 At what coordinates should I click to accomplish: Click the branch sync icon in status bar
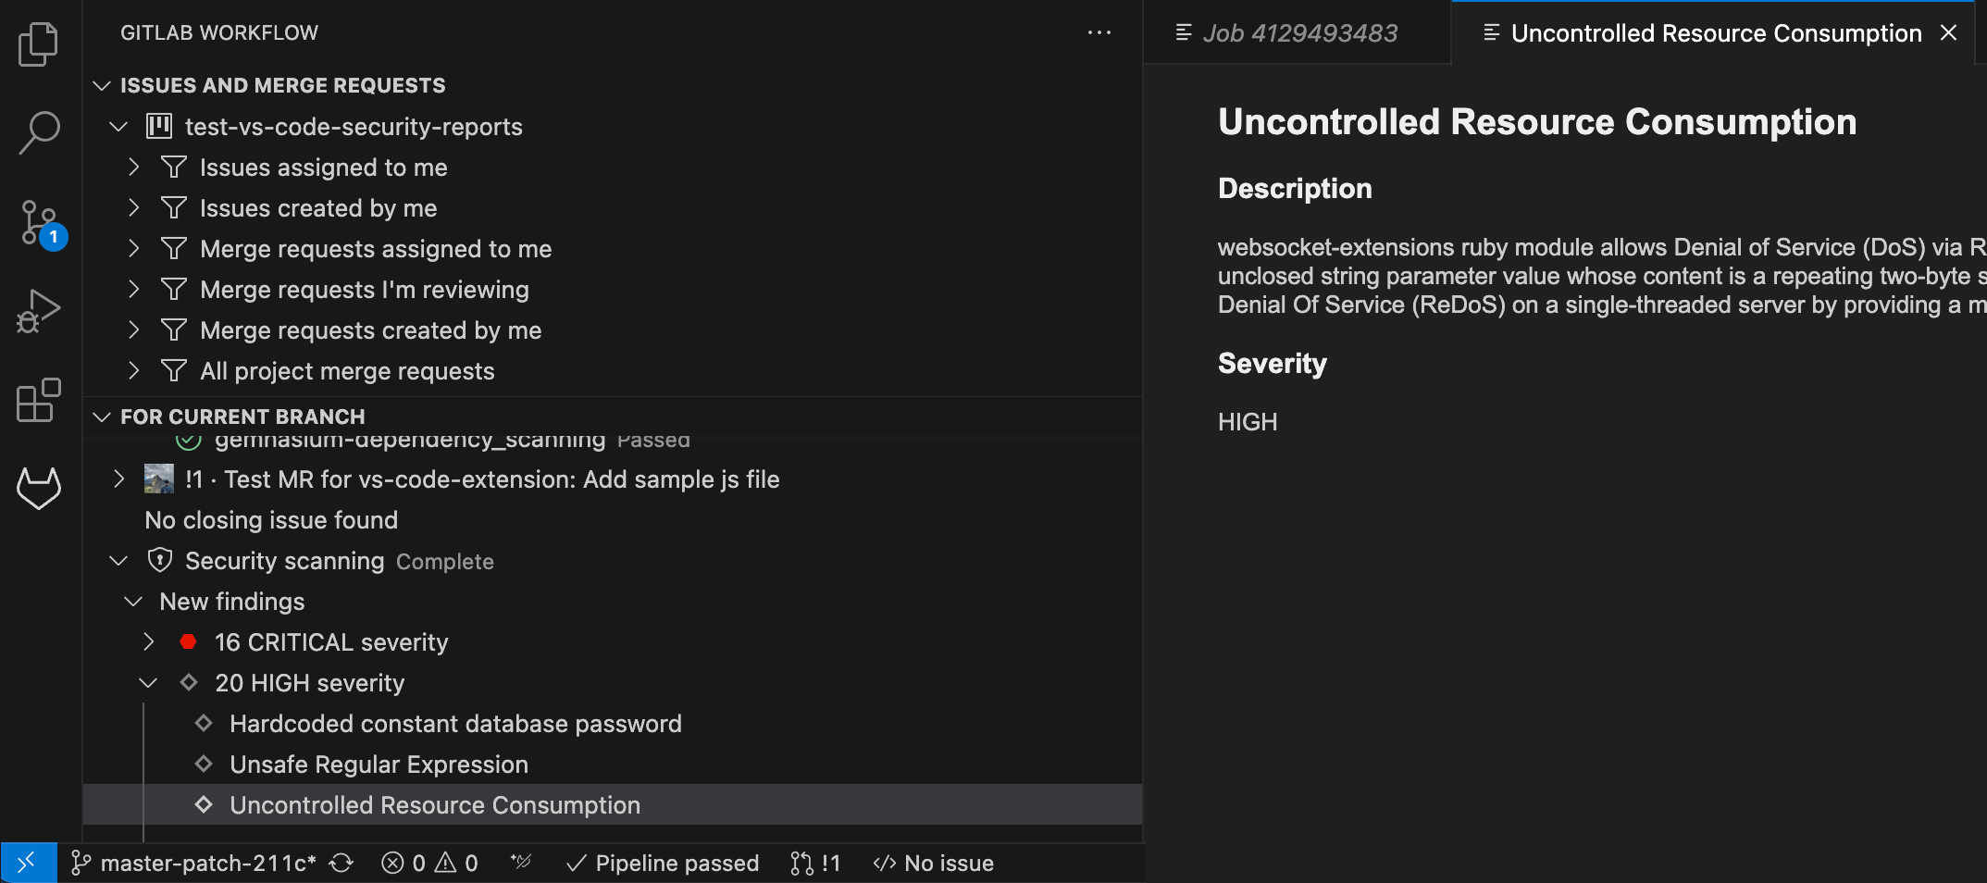coord(341,863)
